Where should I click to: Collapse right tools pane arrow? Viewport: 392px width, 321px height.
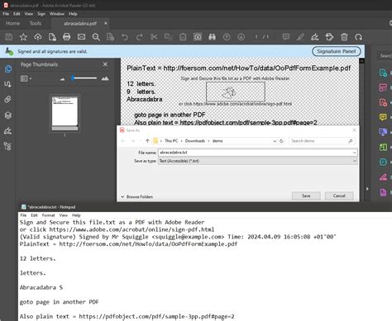[x=367, y=189]
